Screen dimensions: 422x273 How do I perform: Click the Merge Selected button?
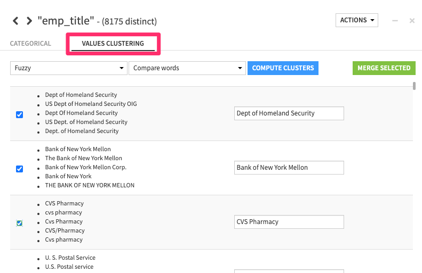click(384, 68)
